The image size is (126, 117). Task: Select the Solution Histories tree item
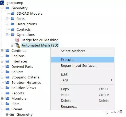(26, 82)
